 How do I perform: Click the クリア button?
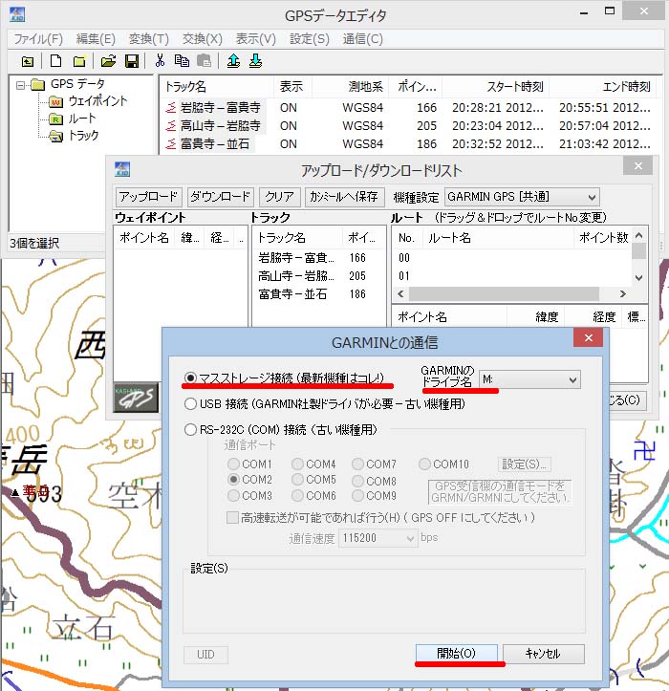279,197
